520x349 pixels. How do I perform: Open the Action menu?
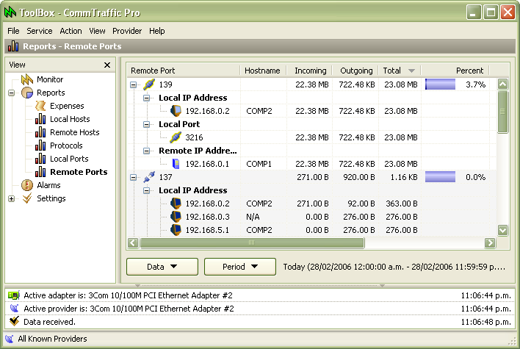tap(71, 31)
